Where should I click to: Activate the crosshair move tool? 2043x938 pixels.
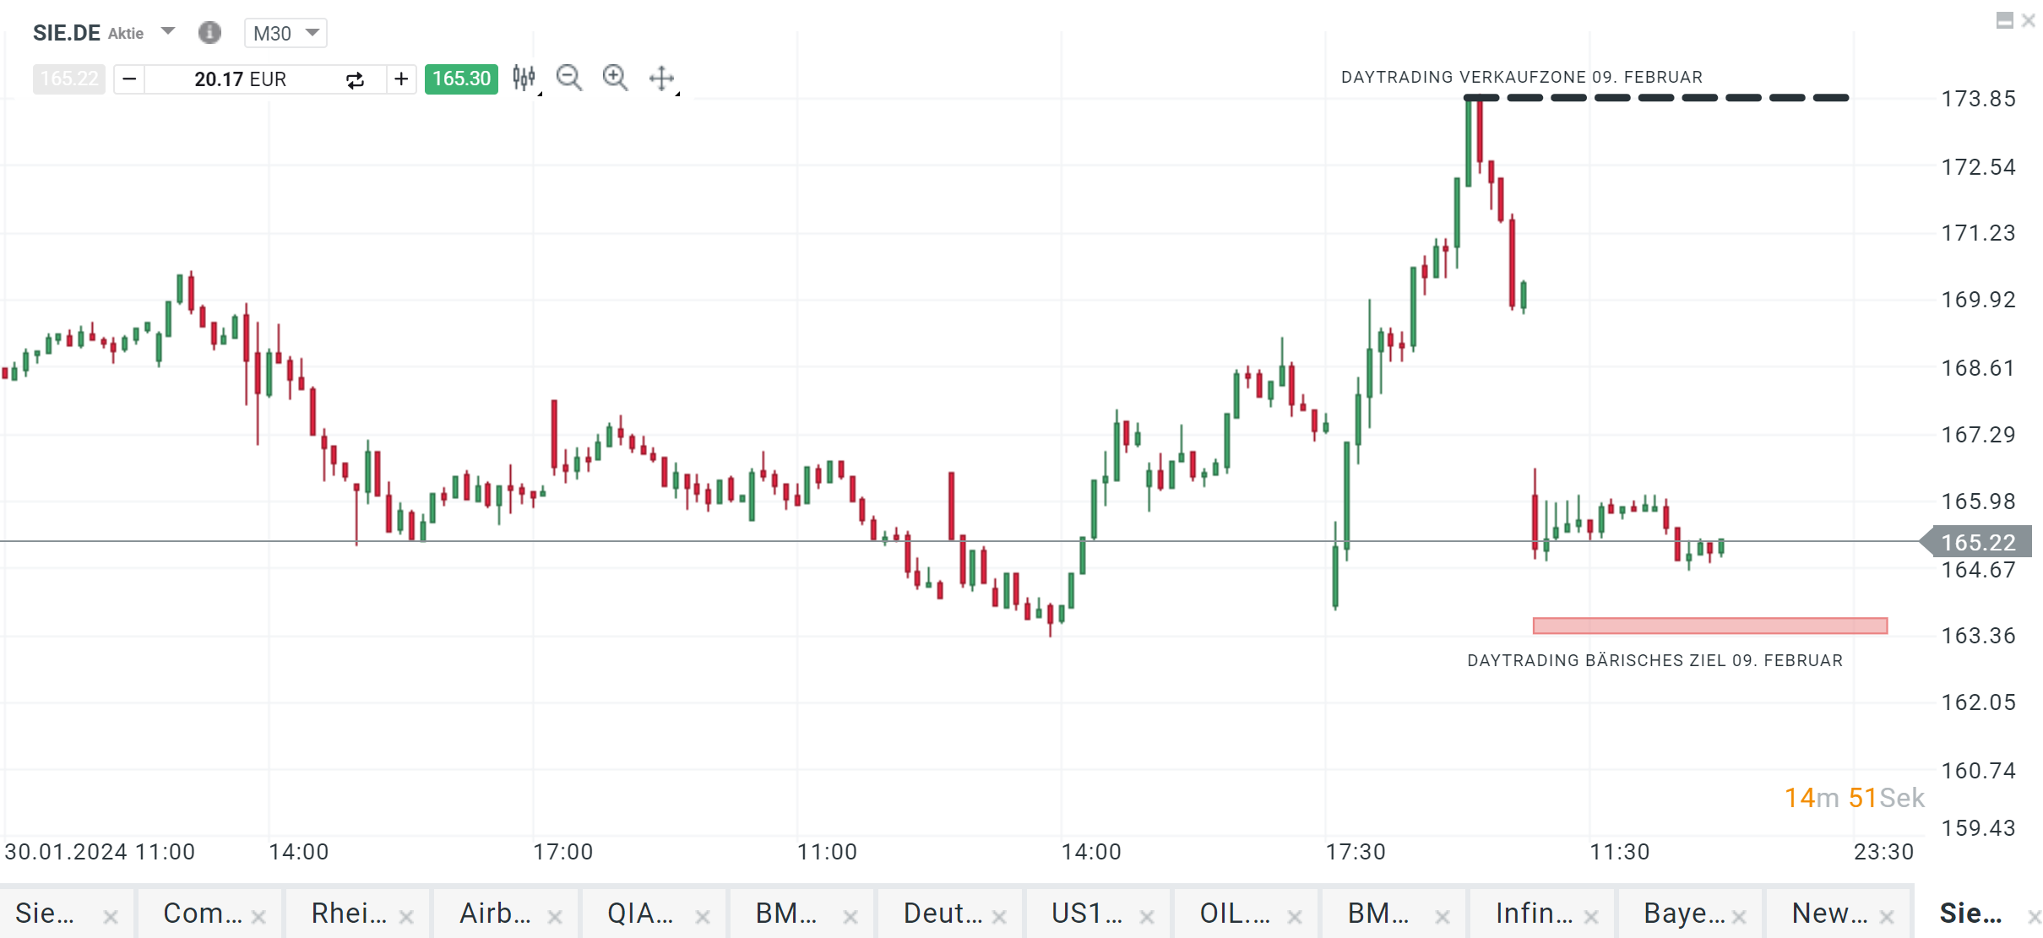pos(661,79)
